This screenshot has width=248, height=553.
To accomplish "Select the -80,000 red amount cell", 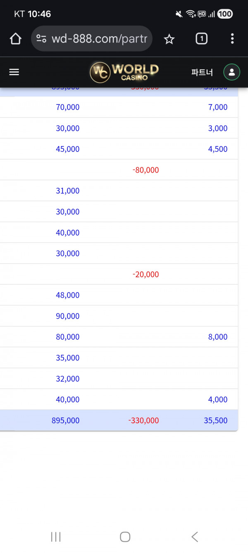I will pyautogui.click(x=145, y=170).
